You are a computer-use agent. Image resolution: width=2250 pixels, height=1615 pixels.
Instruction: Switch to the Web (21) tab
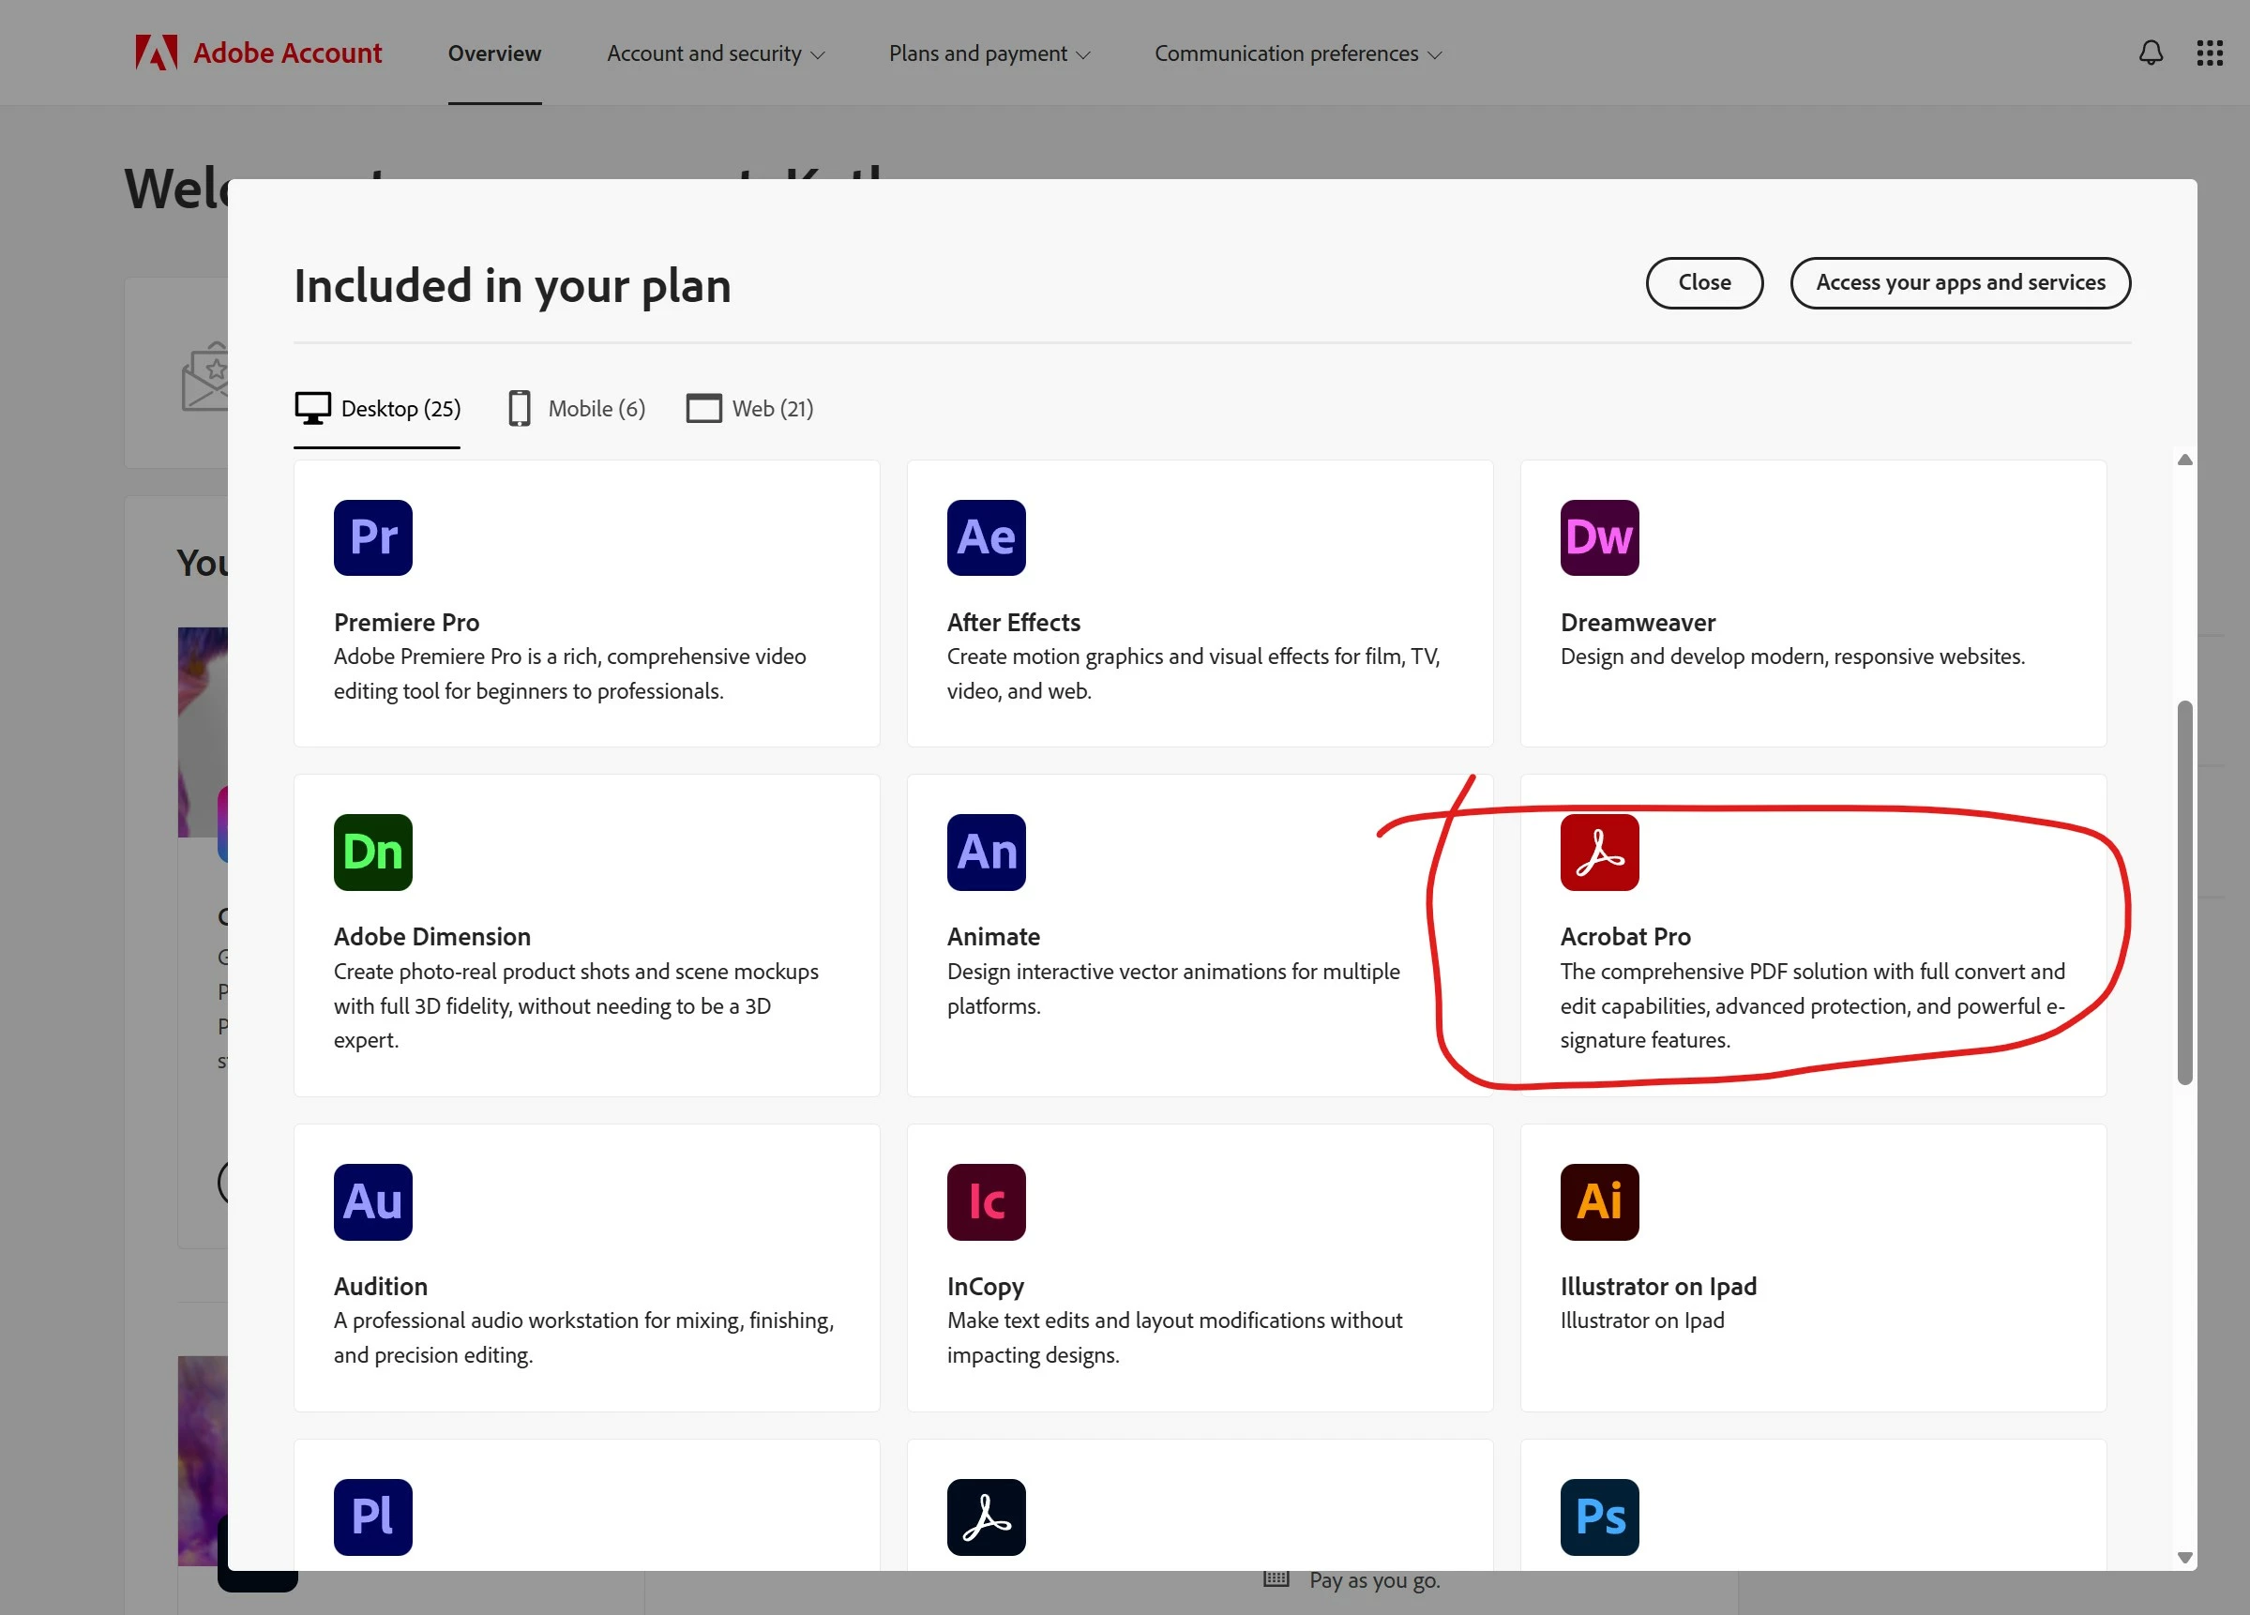point(750,409)
